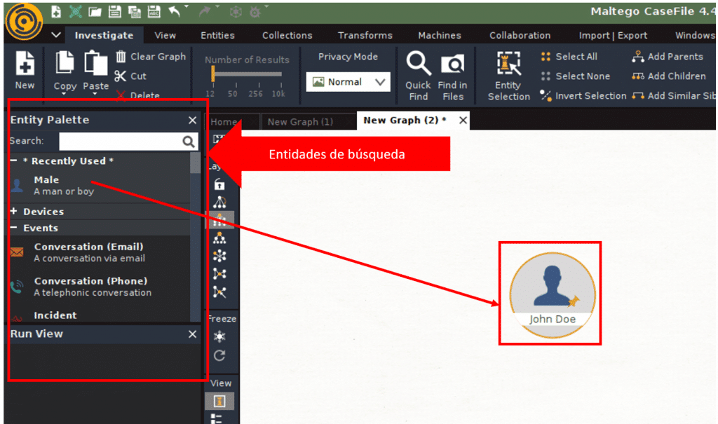Open the Privacy Mode Normal dropdown
Screen dimensions: 718x424
tap(348, 82)
